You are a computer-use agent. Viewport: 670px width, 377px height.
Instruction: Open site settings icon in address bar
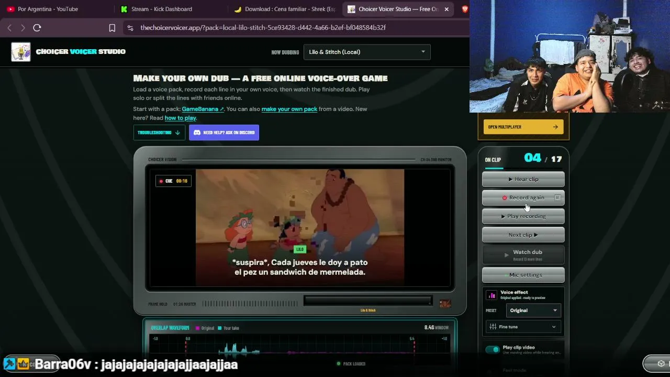pyautogui.click(x=130, y=28)
